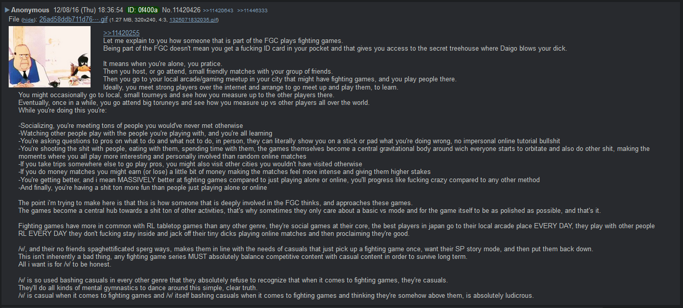Click the green ID 0f400a badge
Screen dimensions: 683x308
click(142, 10)
